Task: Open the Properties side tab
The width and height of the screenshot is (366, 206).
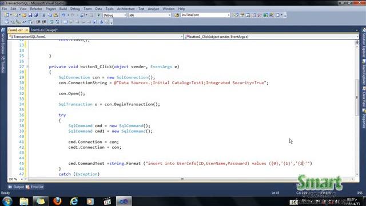Action: coord(364,118)
